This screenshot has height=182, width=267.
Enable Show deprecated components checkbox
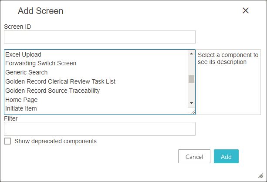[x=7, y=141]
